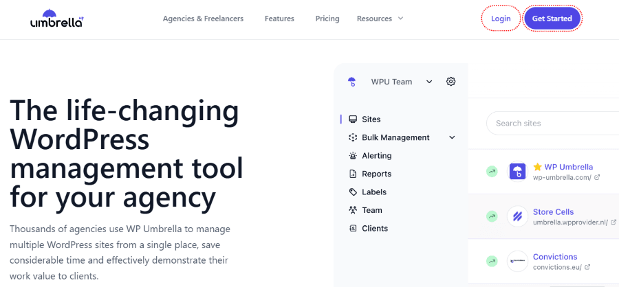Viewport: 619px width, 287px height.
Task: Click the star icon before WP Umbrella
Action: (537, 167)
